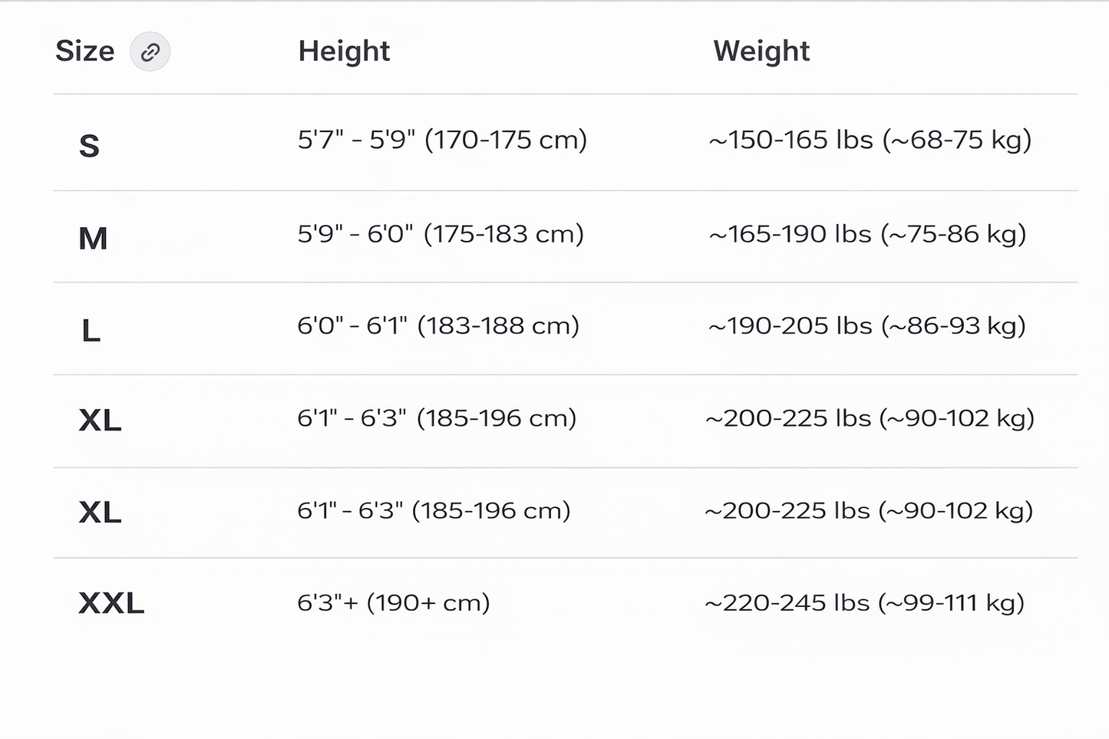Click height cell 5'9" - 6'0" (175-183 cm)
This screenshot has height=739, width=1109.
[x=441, y=234]
